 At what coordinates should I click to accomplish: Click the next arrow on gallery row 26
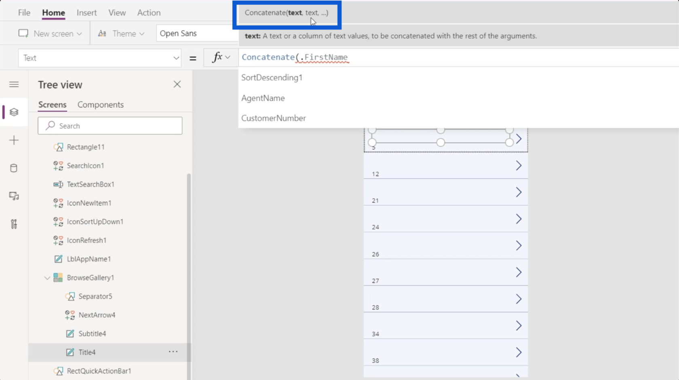point(519,246)
